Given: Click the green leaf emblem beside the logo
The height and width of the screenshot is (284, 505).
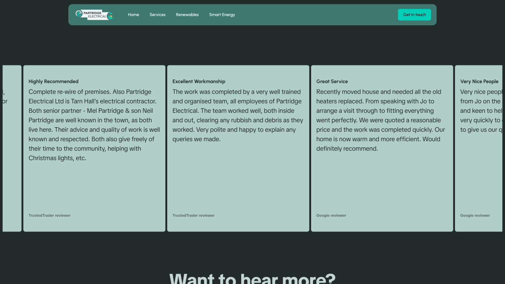Looking at the screenshot, I should pyautogui.click(x=111, y=16).
